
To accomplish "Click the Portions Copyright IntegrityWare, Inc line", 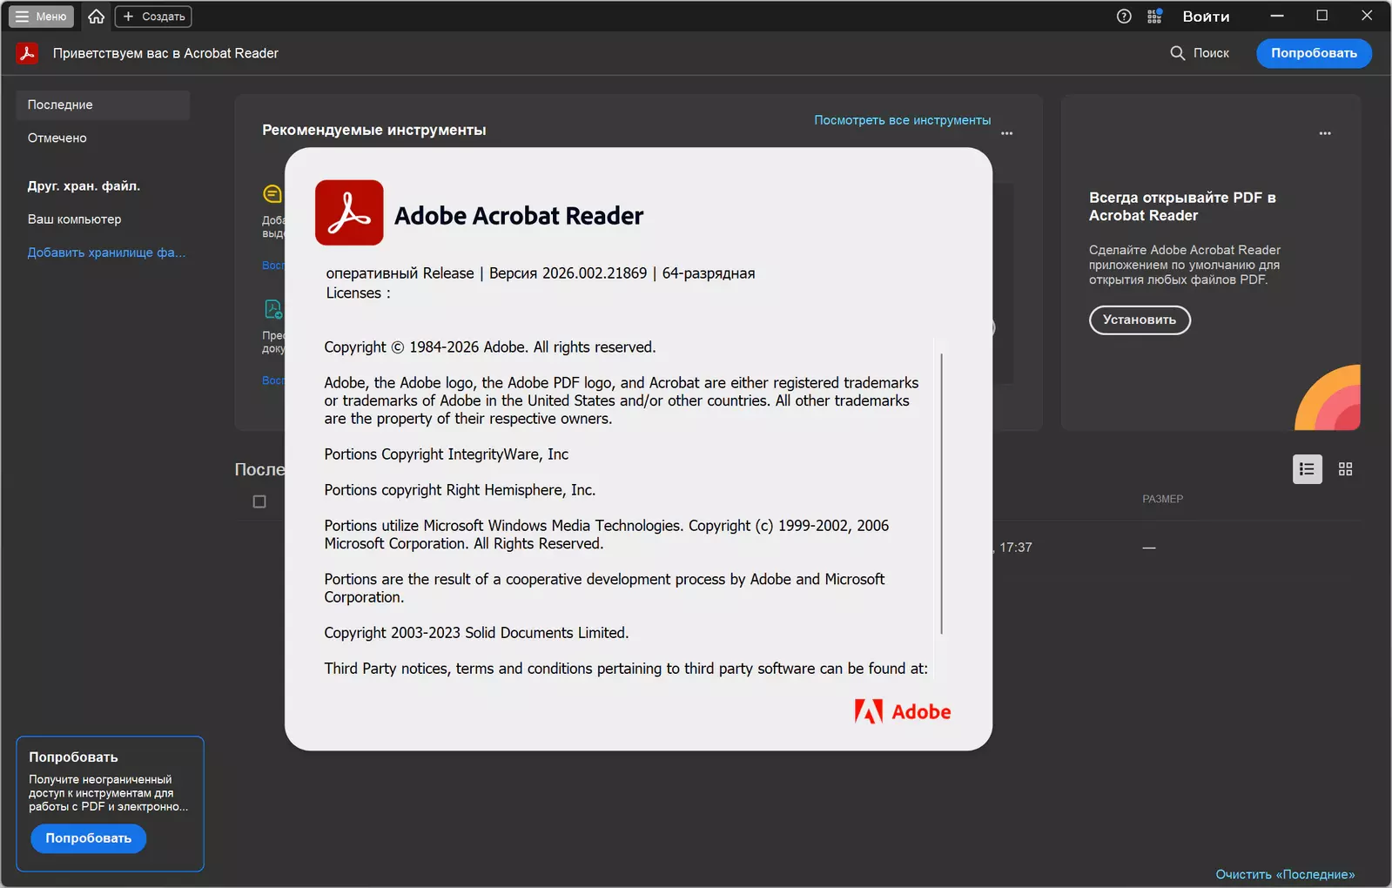I will 447,454.
